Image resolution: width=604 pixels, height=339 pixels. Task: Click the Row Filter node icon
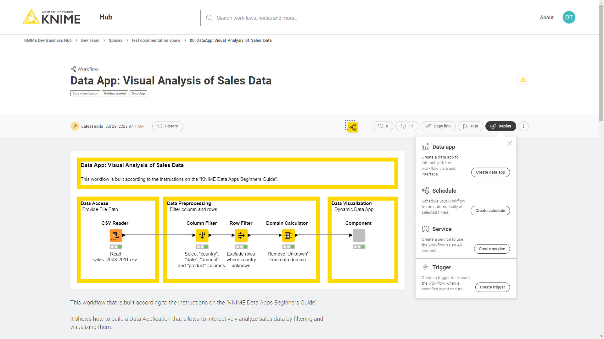click(x=241, y=235)
